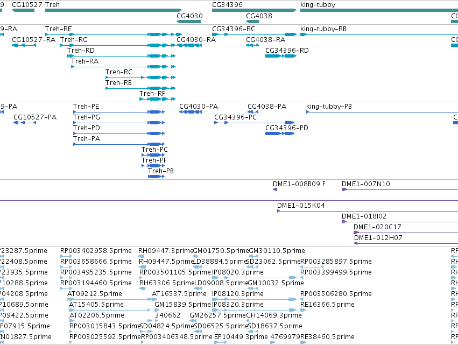The height and width of the screenshot is (345, 458).
Task: Click protein CG34396-PD label
Action: 287,128
